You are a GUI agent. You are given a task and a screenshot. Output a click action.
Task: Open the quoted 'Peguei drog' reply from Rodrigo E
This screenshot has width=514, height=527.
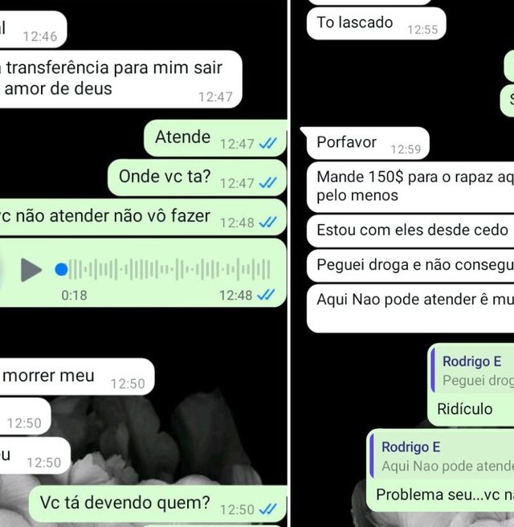click(473, 370)
